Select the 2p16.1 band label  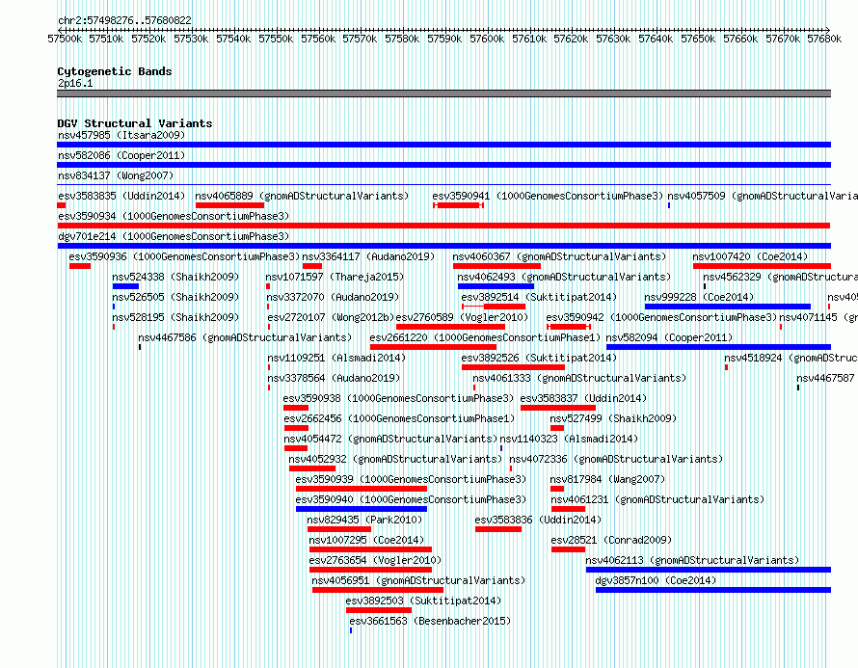point(75,83)
